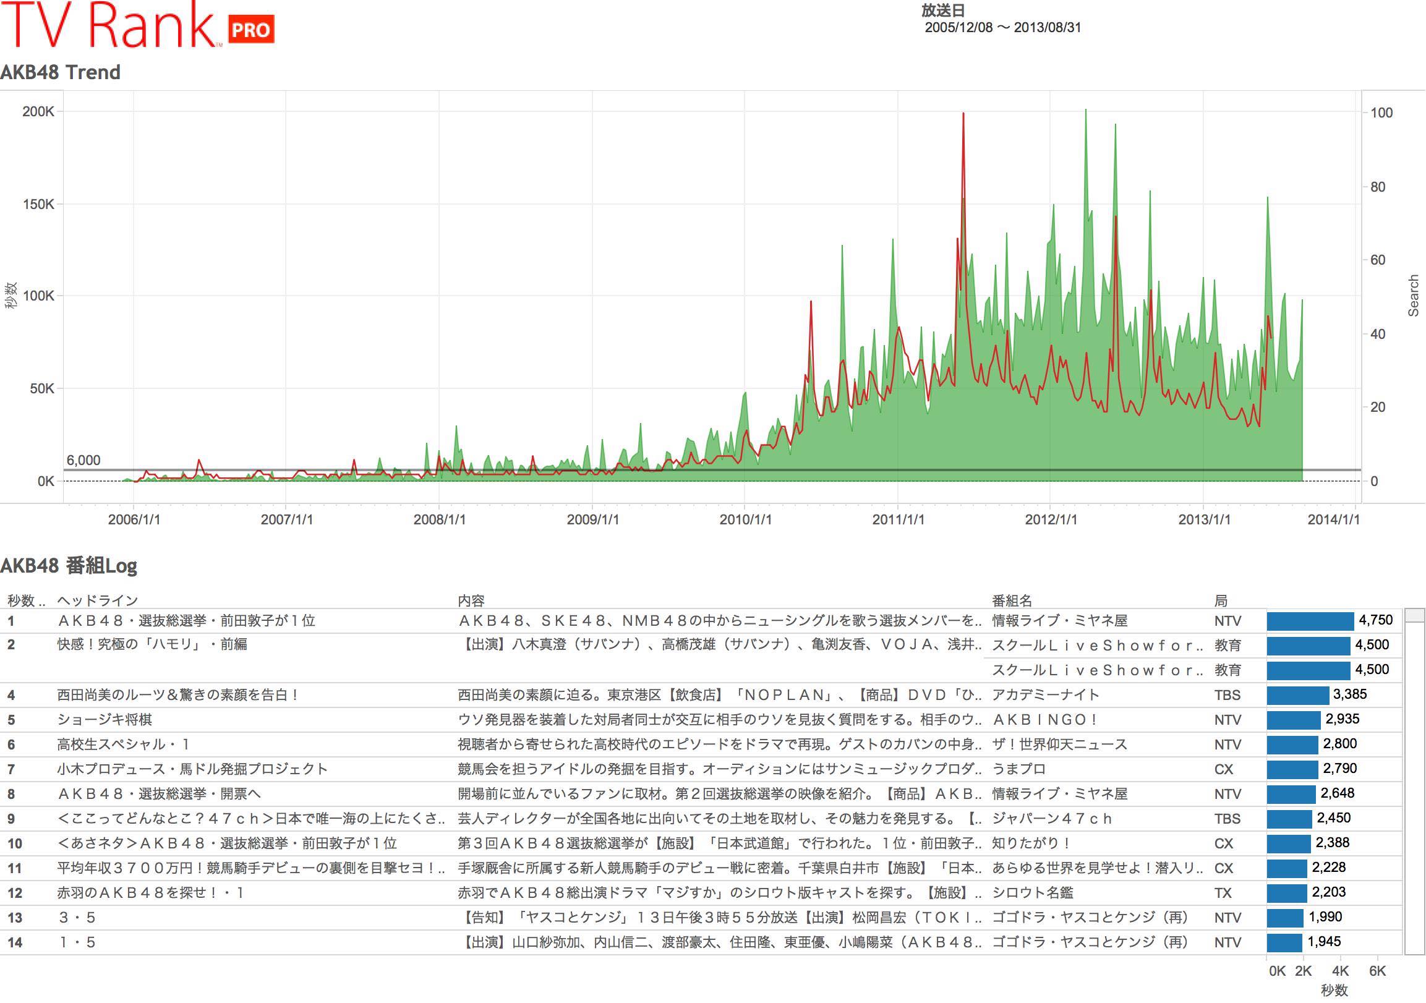This screenshot has height=1003, width=1426.
Task: Click the 2013/1/1 tick on the time axis
Action: (1204, 520)
